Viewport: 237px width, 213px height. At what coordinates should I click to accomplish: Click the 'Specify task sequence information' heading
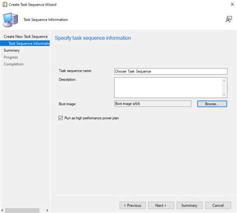point(93,38)
